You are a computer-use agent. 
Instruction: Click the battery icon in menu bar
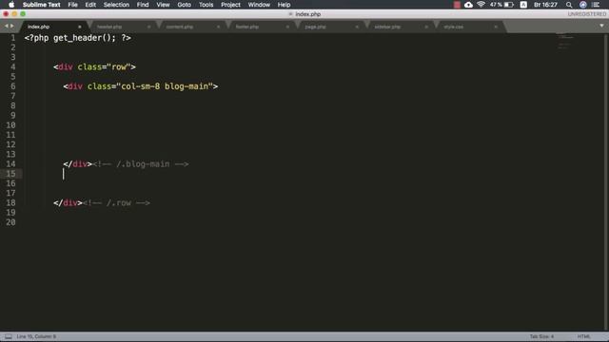tap(509, 5)
